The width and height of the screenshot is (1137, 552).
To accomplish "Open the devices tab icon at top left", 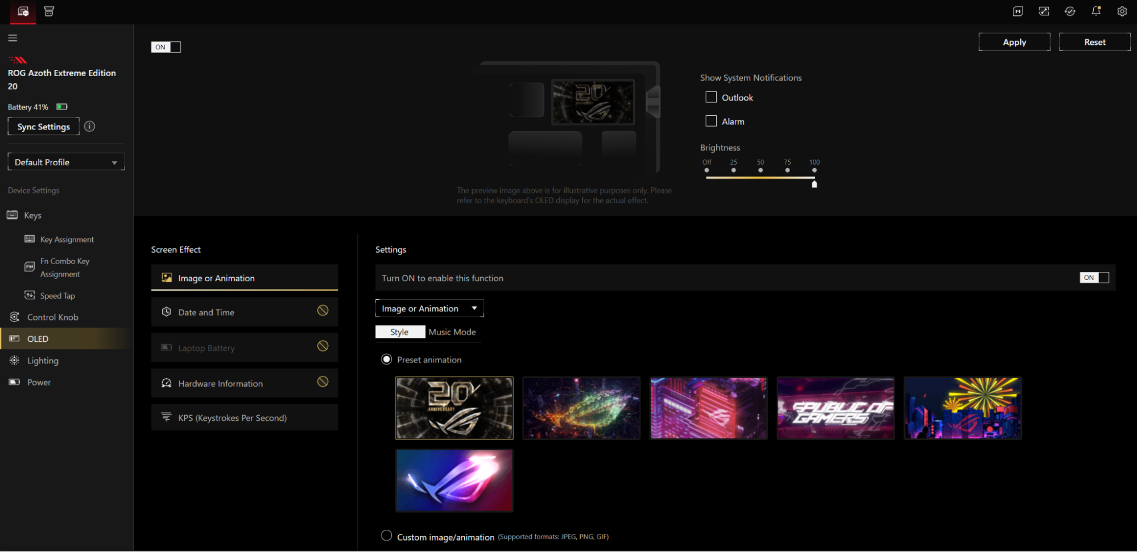I will pos(23,11).
